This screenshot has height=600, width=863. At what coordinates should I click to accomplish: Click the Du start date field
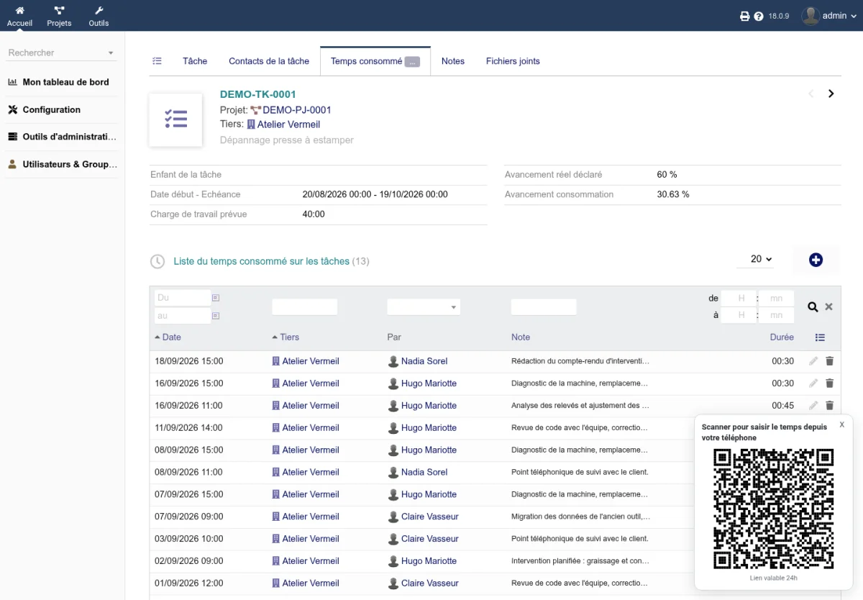pyautogui.click(x=182, y=298)
